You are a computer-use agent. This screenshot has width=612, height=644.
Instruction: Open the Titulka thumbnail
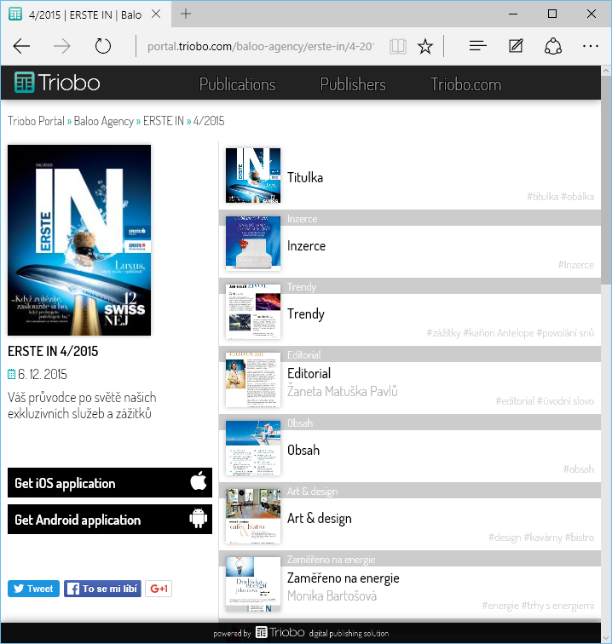pyautogui.click(x=253, y=175)
